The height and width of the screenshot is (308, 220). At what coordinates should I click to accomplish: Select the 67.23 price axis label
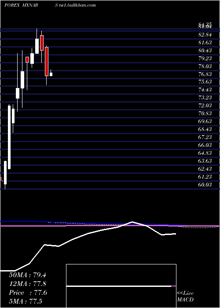tap(205, 137)
